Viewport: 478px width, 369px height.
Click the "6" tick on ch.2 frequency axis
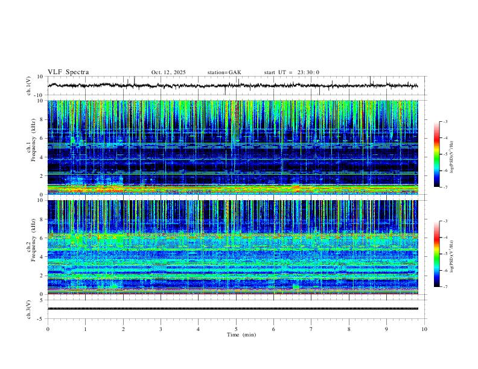pyautogui.click(x=42, y=238)
